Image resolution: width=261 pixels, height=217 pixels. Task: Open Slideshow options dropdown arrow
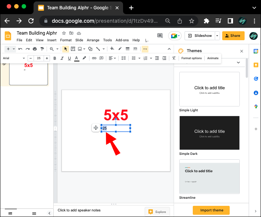coord(217,36)
